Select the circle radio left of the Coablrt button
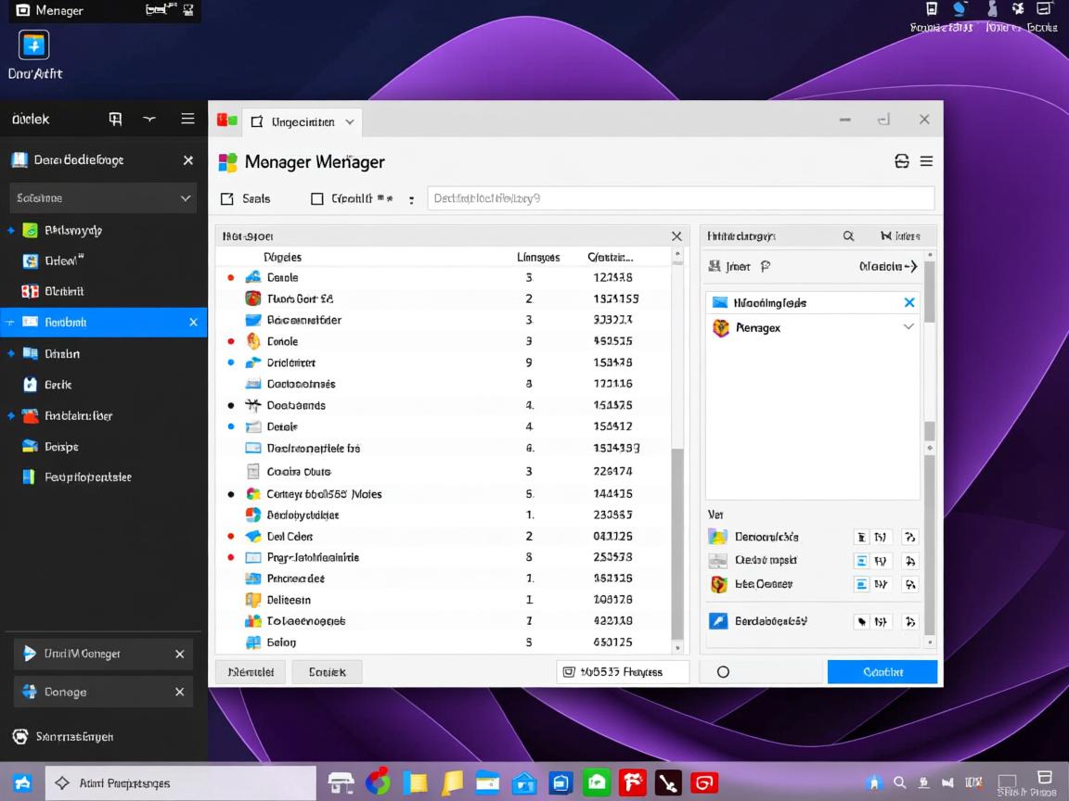Viewport: 1069px width, 801px height. click(723, 671)
